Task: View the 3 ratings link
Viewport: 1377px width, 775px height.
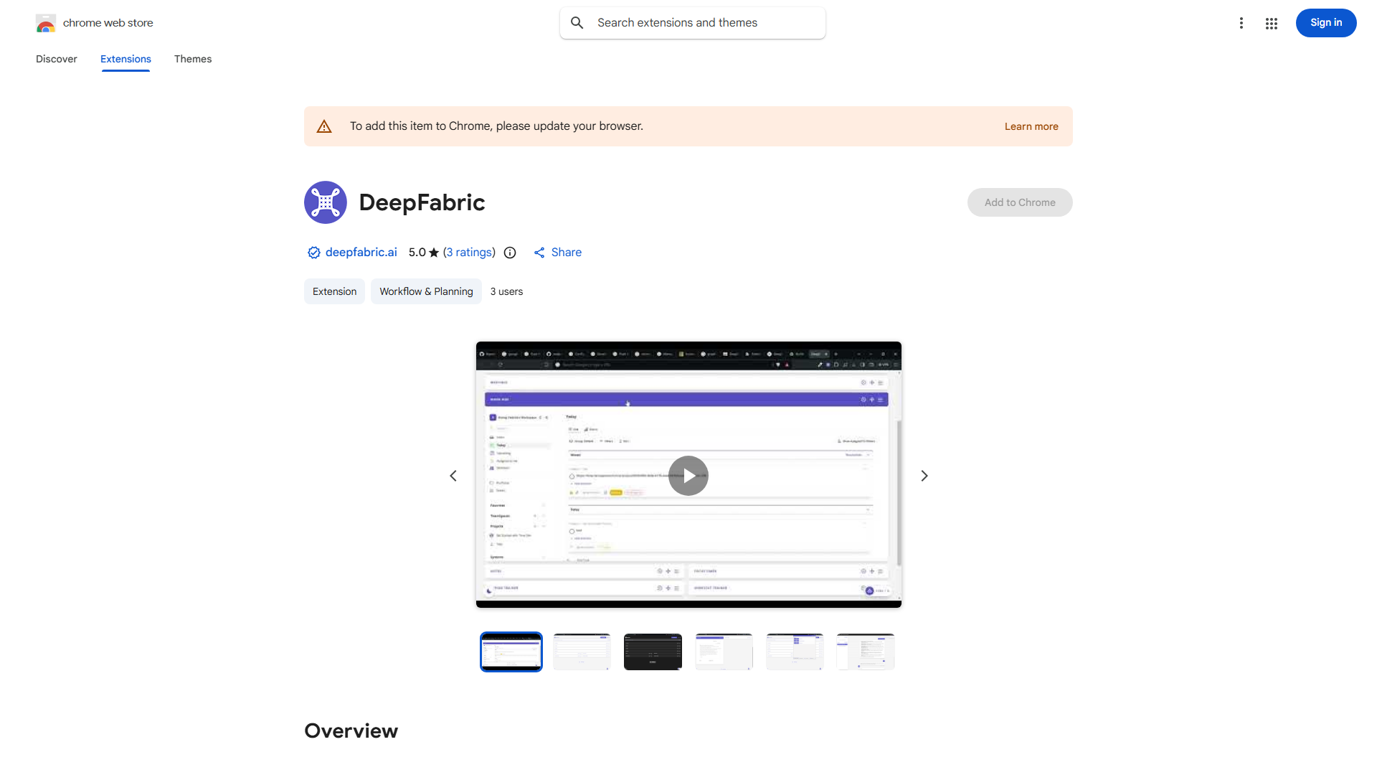Action: pos(469,253)
